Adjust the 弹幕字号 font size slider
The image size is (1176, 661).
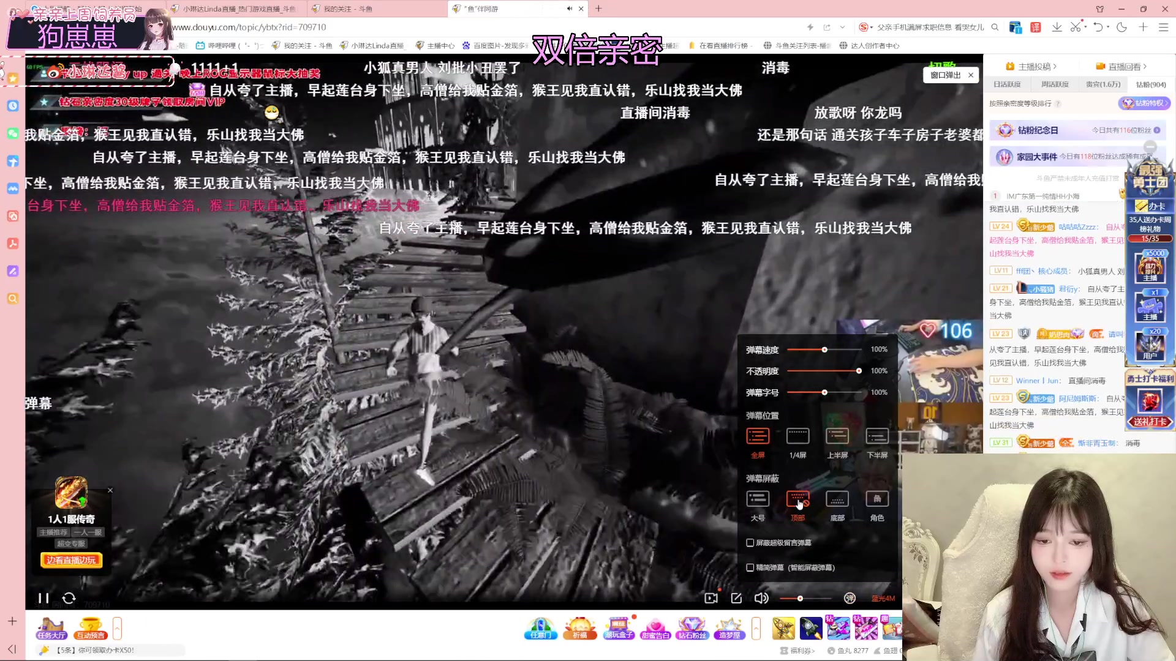(x=824, y=392)
